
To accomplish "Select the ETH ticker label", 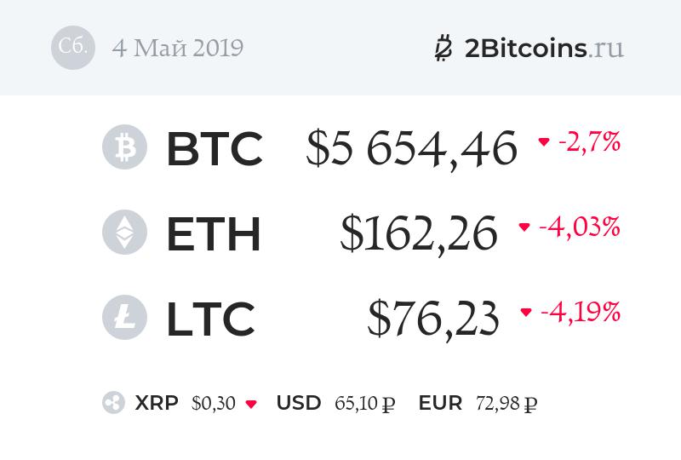I will pos(213,233).
